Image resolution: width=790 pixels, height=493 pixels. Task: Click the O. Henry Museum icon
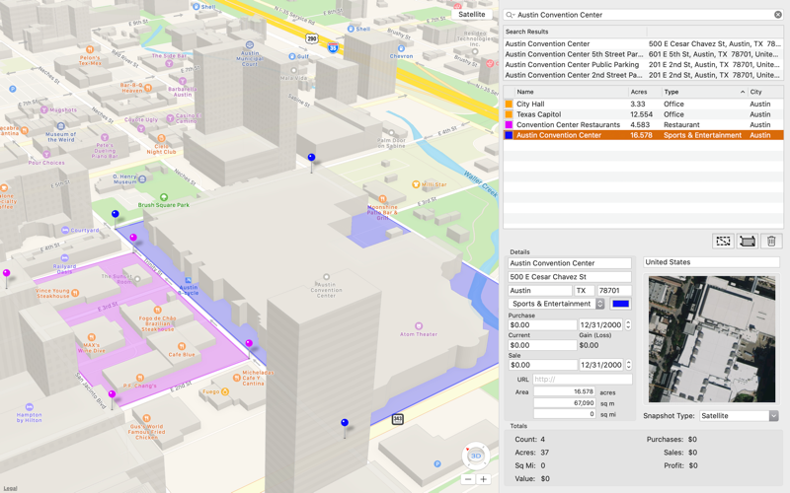pos(142,178)
